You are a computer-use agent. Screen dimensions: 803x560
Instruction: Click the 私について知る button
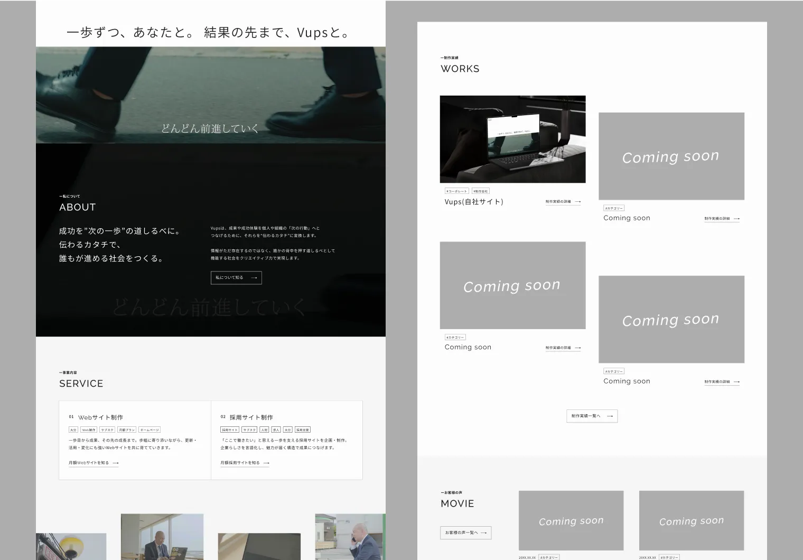(236, 278)
